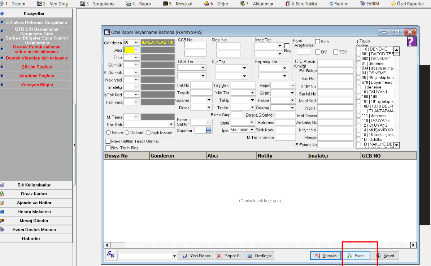Image resolution: width=431 pixels, height=266 pixels.
Task: Open the Döviz currency dropdown
Action: 209,108
